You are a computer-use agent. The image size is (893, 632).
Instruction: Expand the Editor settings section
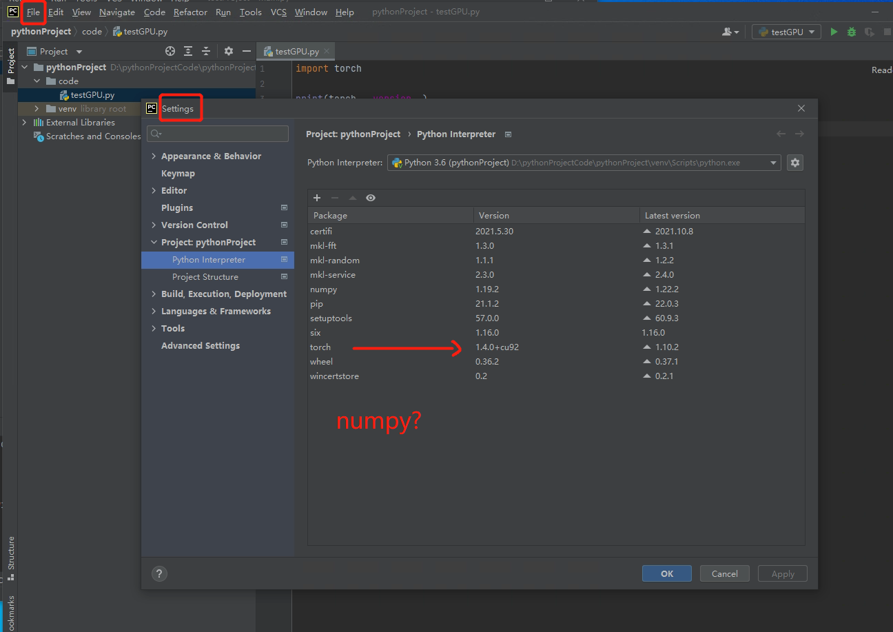pyautogui.click(x=154, y=191)
